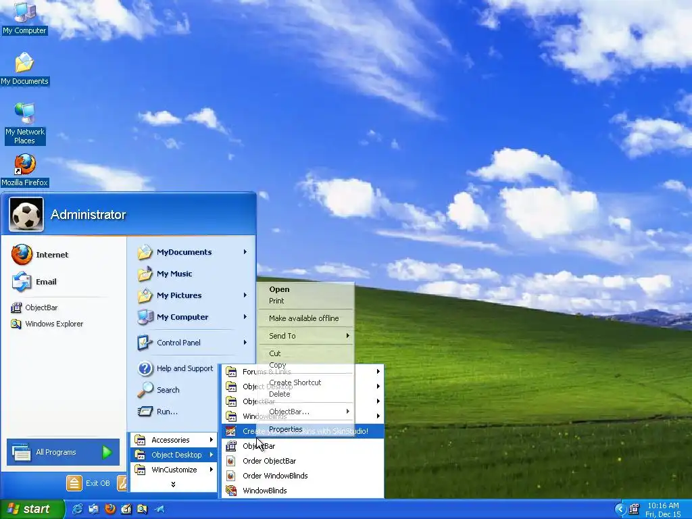This screenshot has width=692, height=519.
Task: Expand the Send To submenu arrow
Action: point(348,336)
